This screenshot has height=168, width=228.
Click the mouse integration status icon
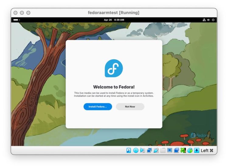pos(190,150)
